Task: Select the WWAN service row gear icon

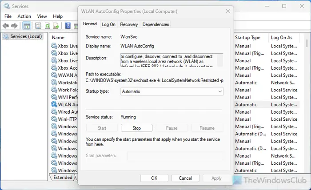Action: [x=54, y=75]
